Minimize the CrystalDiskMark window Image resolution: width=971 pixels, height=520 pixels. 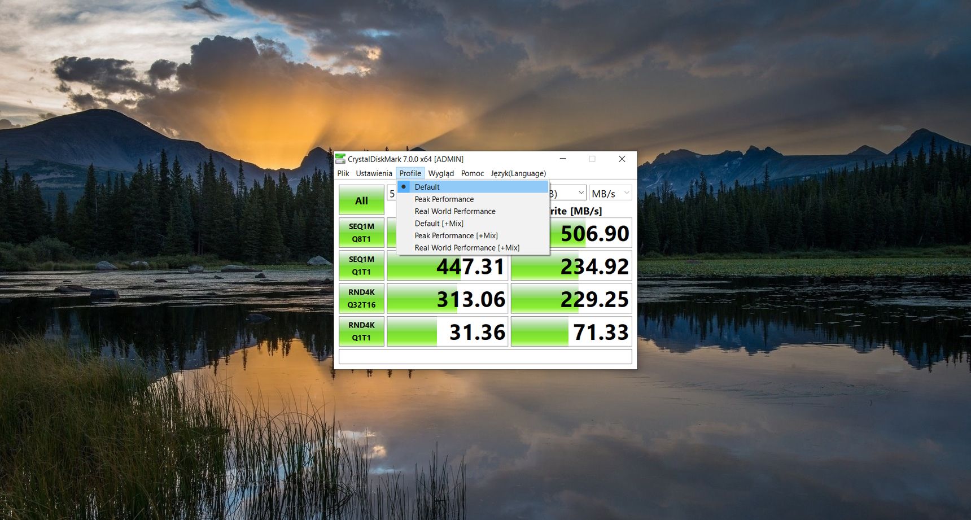563,159
